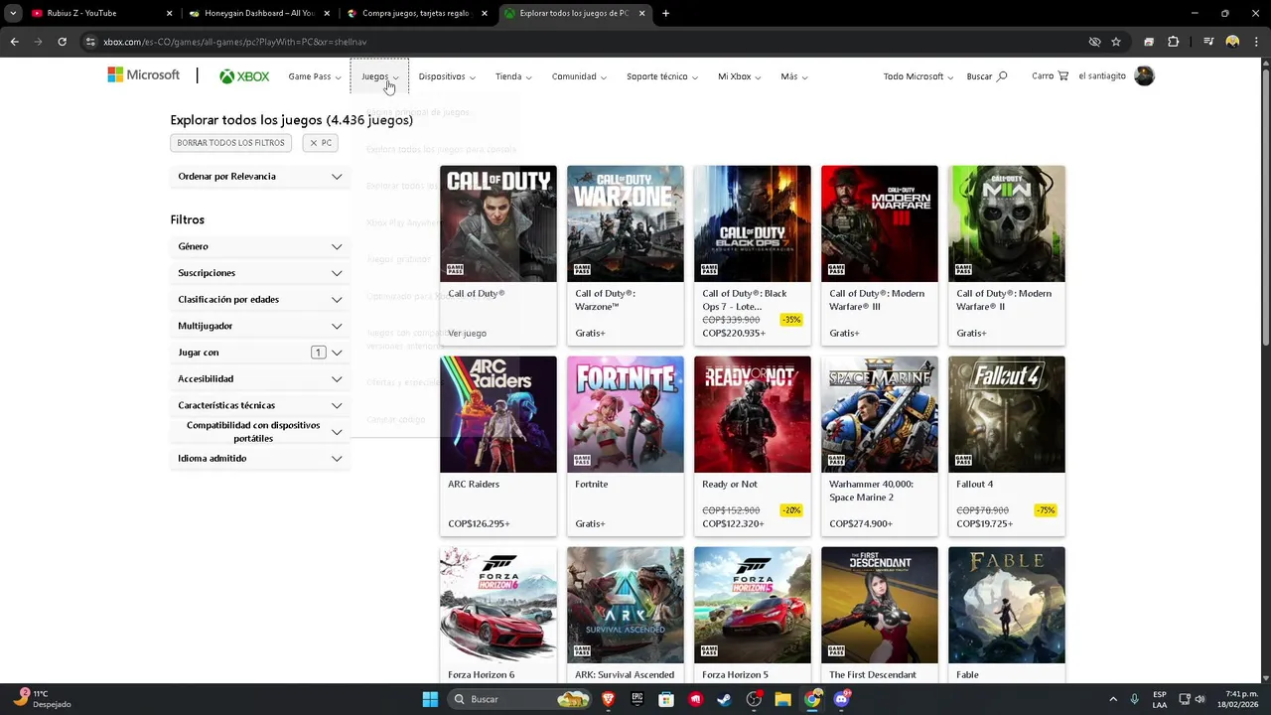Image resolution: width=1271 pixels, height=715 pixels.
Task: Open the Todo Microsoft menu
Action: pos(918,76)
